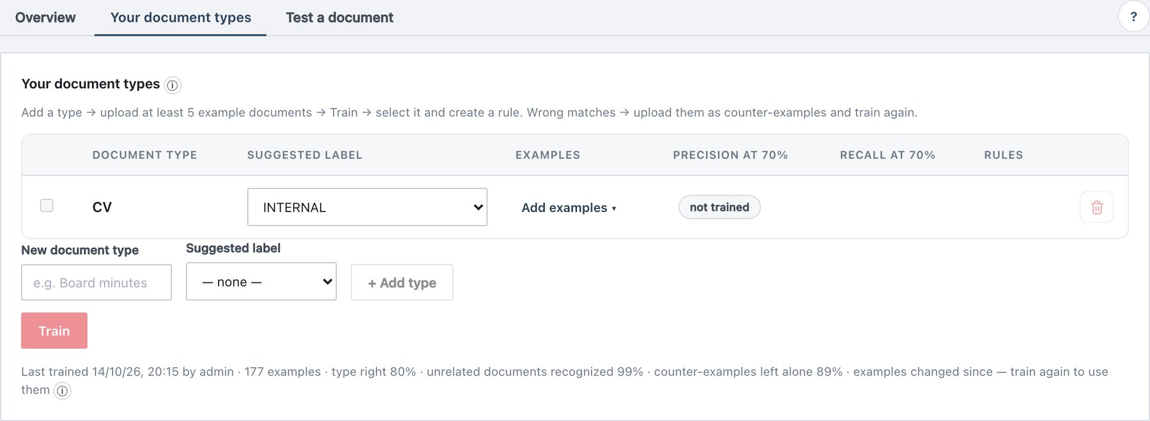This screenshot has width=1150, height=421.
Task: Click the EXAMPLES column header
Action: pyautogui.click(x=548, y=155)
